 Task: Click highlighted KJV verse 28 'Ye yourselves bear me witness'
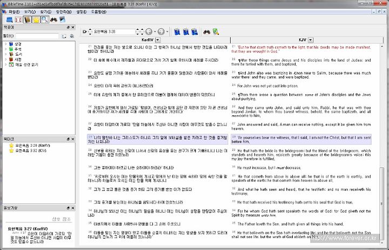click(x=301, y=140)
